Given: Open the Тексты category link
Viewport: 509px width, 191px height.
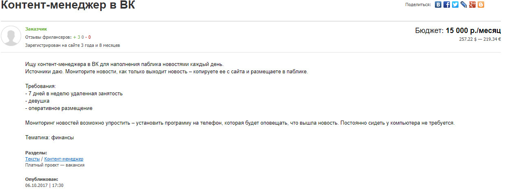Looking at the screenshot, I should click(x=33, y=159).
